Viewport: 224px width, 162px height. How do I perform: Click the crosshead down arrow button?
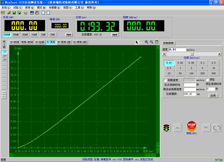click(206, 128)
